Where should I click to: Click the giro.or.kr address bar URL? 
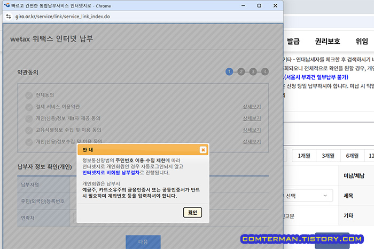63,17
